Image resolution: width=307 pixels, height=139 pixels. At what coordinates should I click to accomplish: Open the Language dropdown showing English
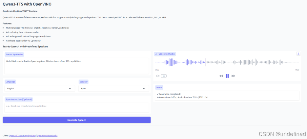coord(40,88)
